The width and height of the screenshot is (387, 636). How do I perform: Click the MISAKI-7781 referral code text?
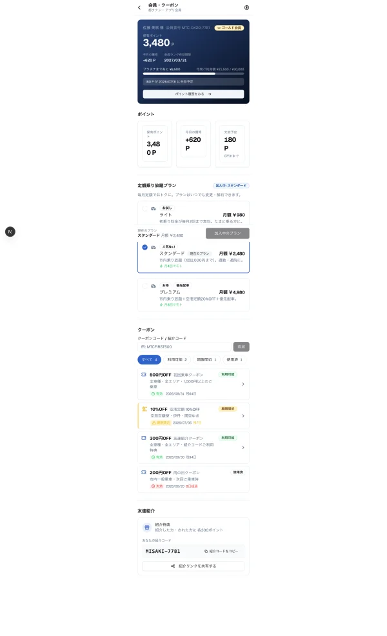click(163, 552)
